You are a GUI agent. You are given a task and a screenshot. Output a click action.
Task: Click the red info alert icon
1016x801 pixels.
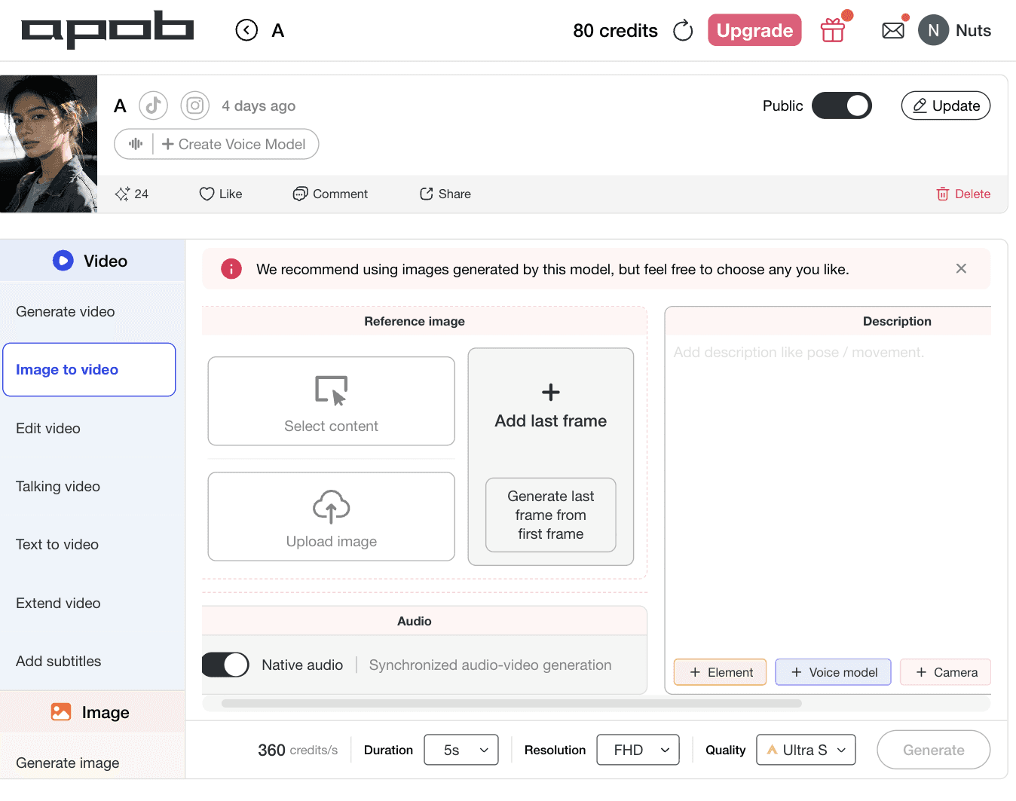[231, 269]
